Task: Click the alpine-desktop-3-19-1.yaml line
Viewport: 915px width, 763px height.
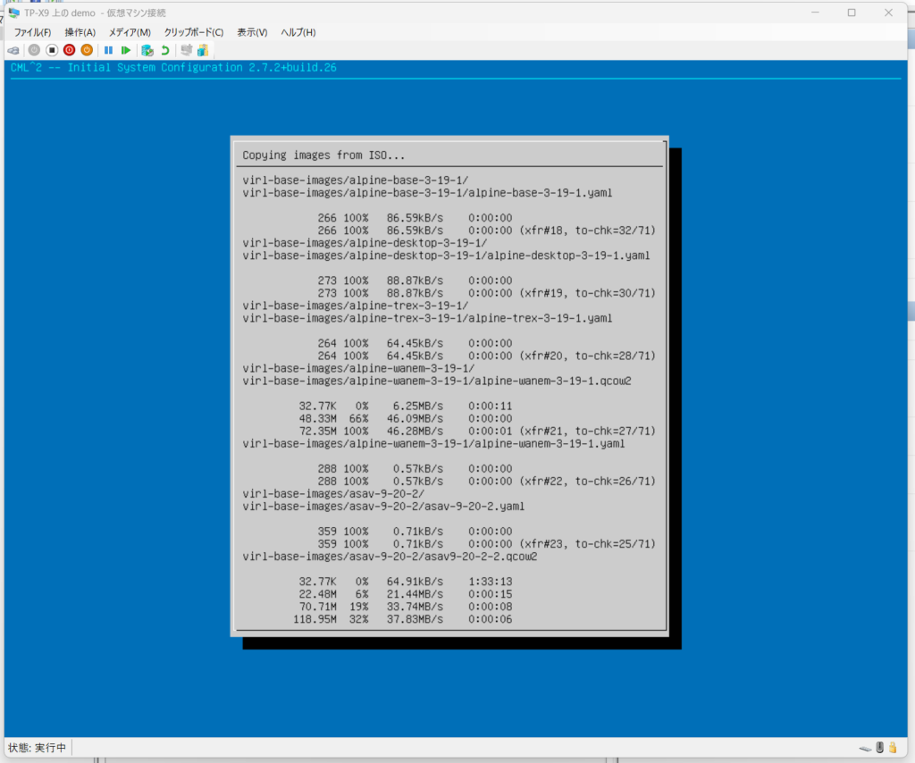Action: pos(446,256)
